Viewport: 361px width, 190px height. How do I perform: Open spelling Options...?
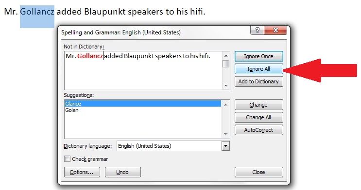(x=82, y=172)
